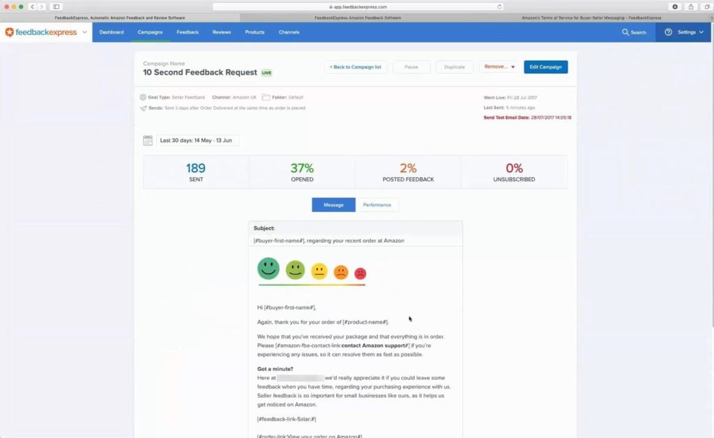Click the 0% UNSUBSCRIBED statistic

(514, 172)
